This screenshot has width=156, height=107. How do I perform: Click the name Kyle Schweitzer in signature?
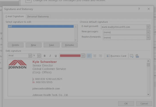coord(45,62)
